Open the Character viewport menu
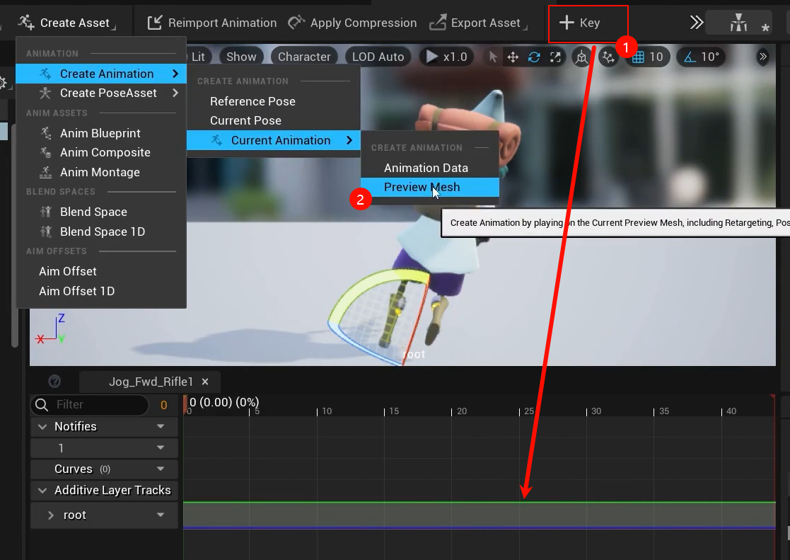The height and width of the screenshot is (560, 790). pos(304,57)
